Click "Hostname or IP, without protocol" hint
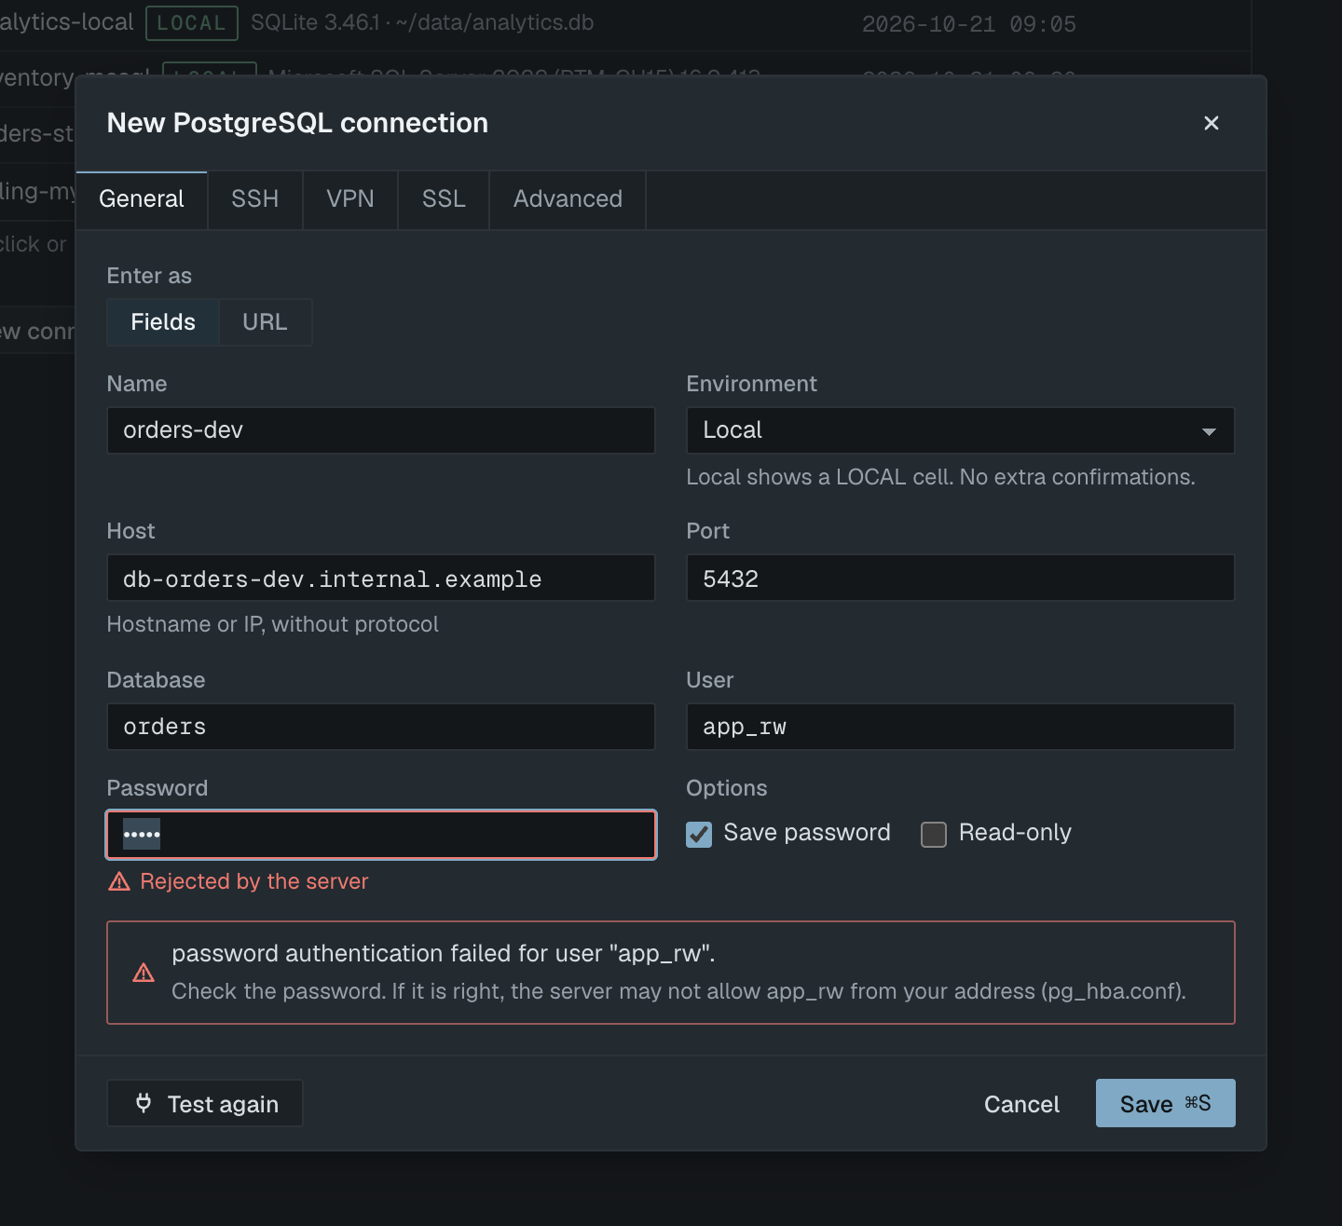Image resolution: width=1342 pixels, height=1226 pixels. click(272, 624)
